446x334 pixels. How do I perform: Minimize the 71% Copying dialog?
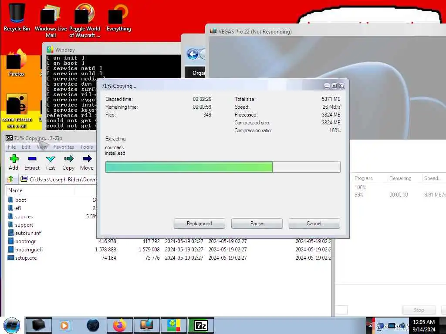[327, 86]
